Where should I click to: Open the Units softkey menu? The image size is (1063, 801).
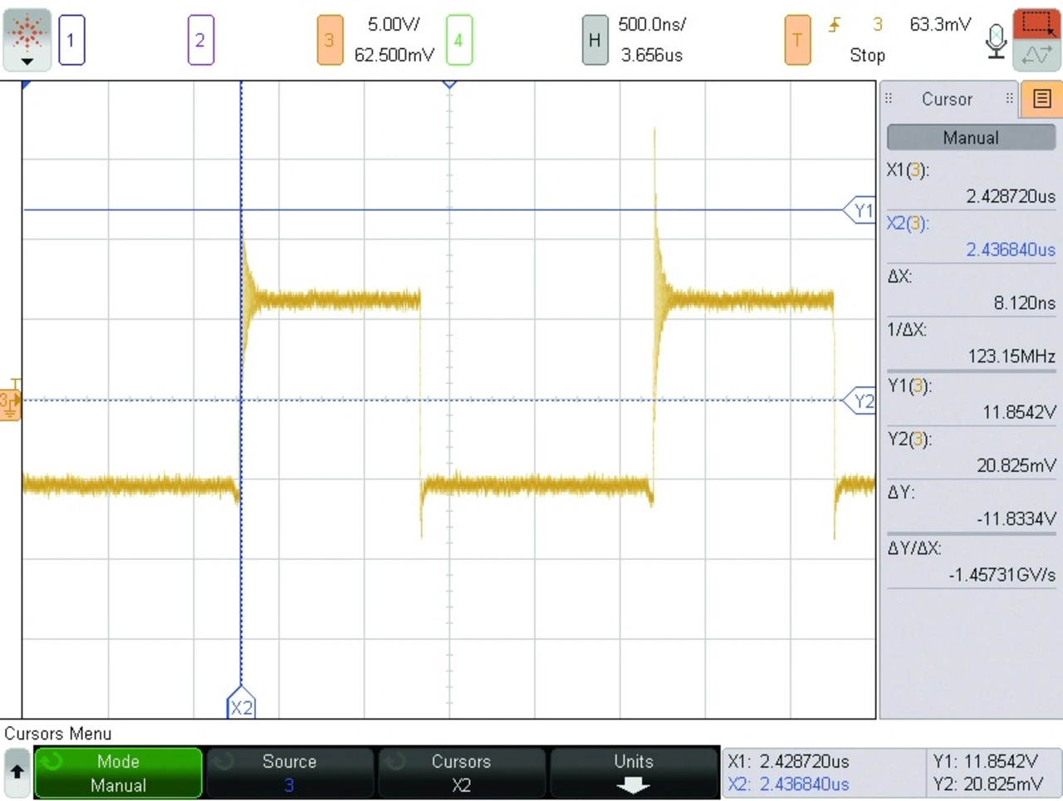point(633,773)
